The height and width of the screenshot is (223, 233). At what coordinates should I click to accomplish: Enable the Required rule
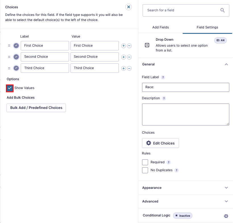tap(145, 162)
